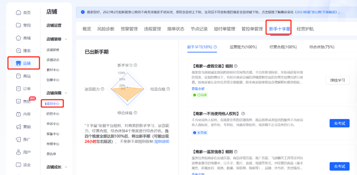Select the 新手十字星 tab
The width and height of the screenshot is (357, 175).
click(x=280, y=29)
